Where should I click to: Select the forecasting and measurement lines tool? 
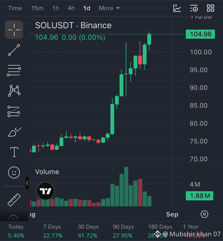[x=14, y=111]
